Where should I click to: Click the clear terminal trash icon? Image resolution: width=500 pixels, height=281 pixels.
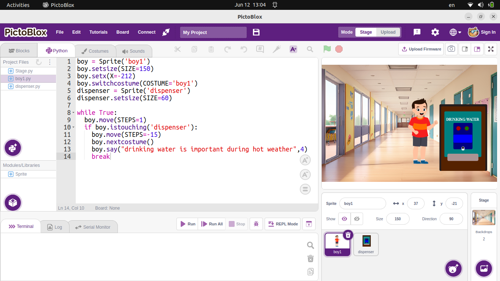point(310,259)
